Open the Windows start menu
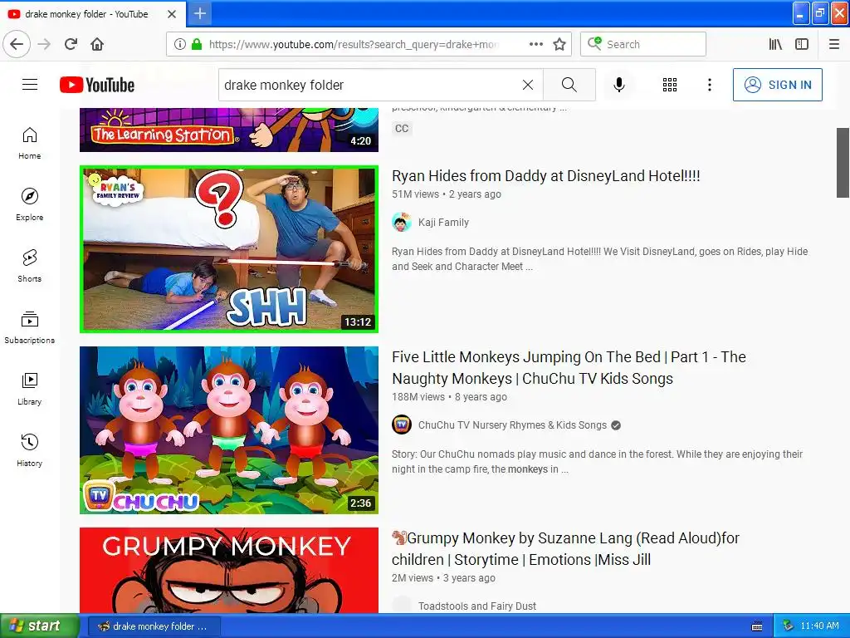This screenshot has width=850, height=638. click(x=39, y=626)
